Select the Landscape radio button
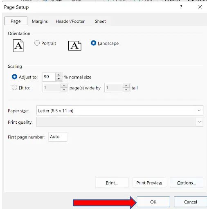The width and height of the screenshot is (207, 209). click(93, 43)
